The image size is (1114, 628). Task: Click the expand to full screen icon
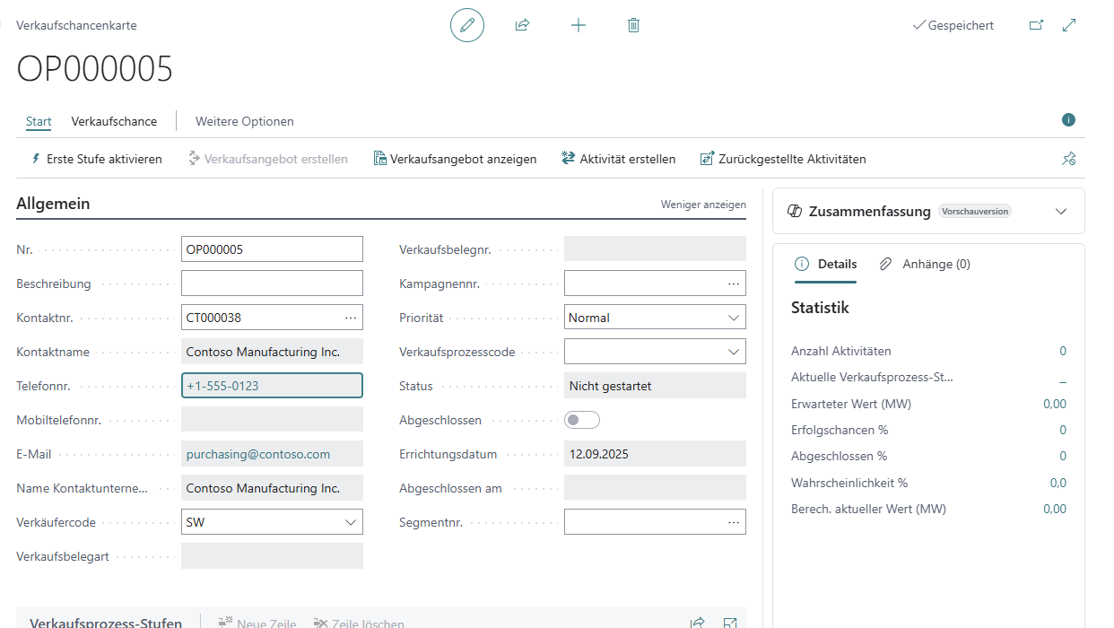point(1069,25)
